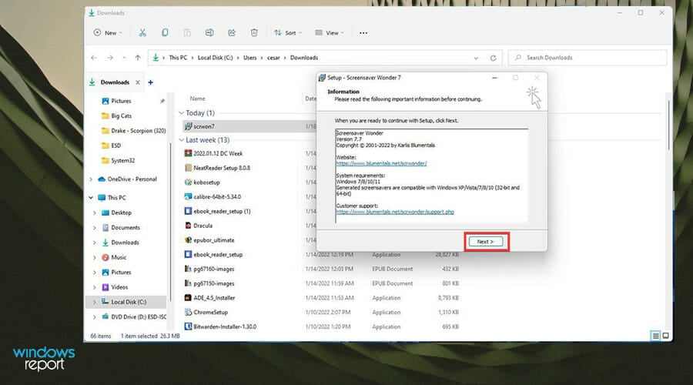
Task: Expand the OneDrive - Personal node
Action: click(x=92, y=179)
